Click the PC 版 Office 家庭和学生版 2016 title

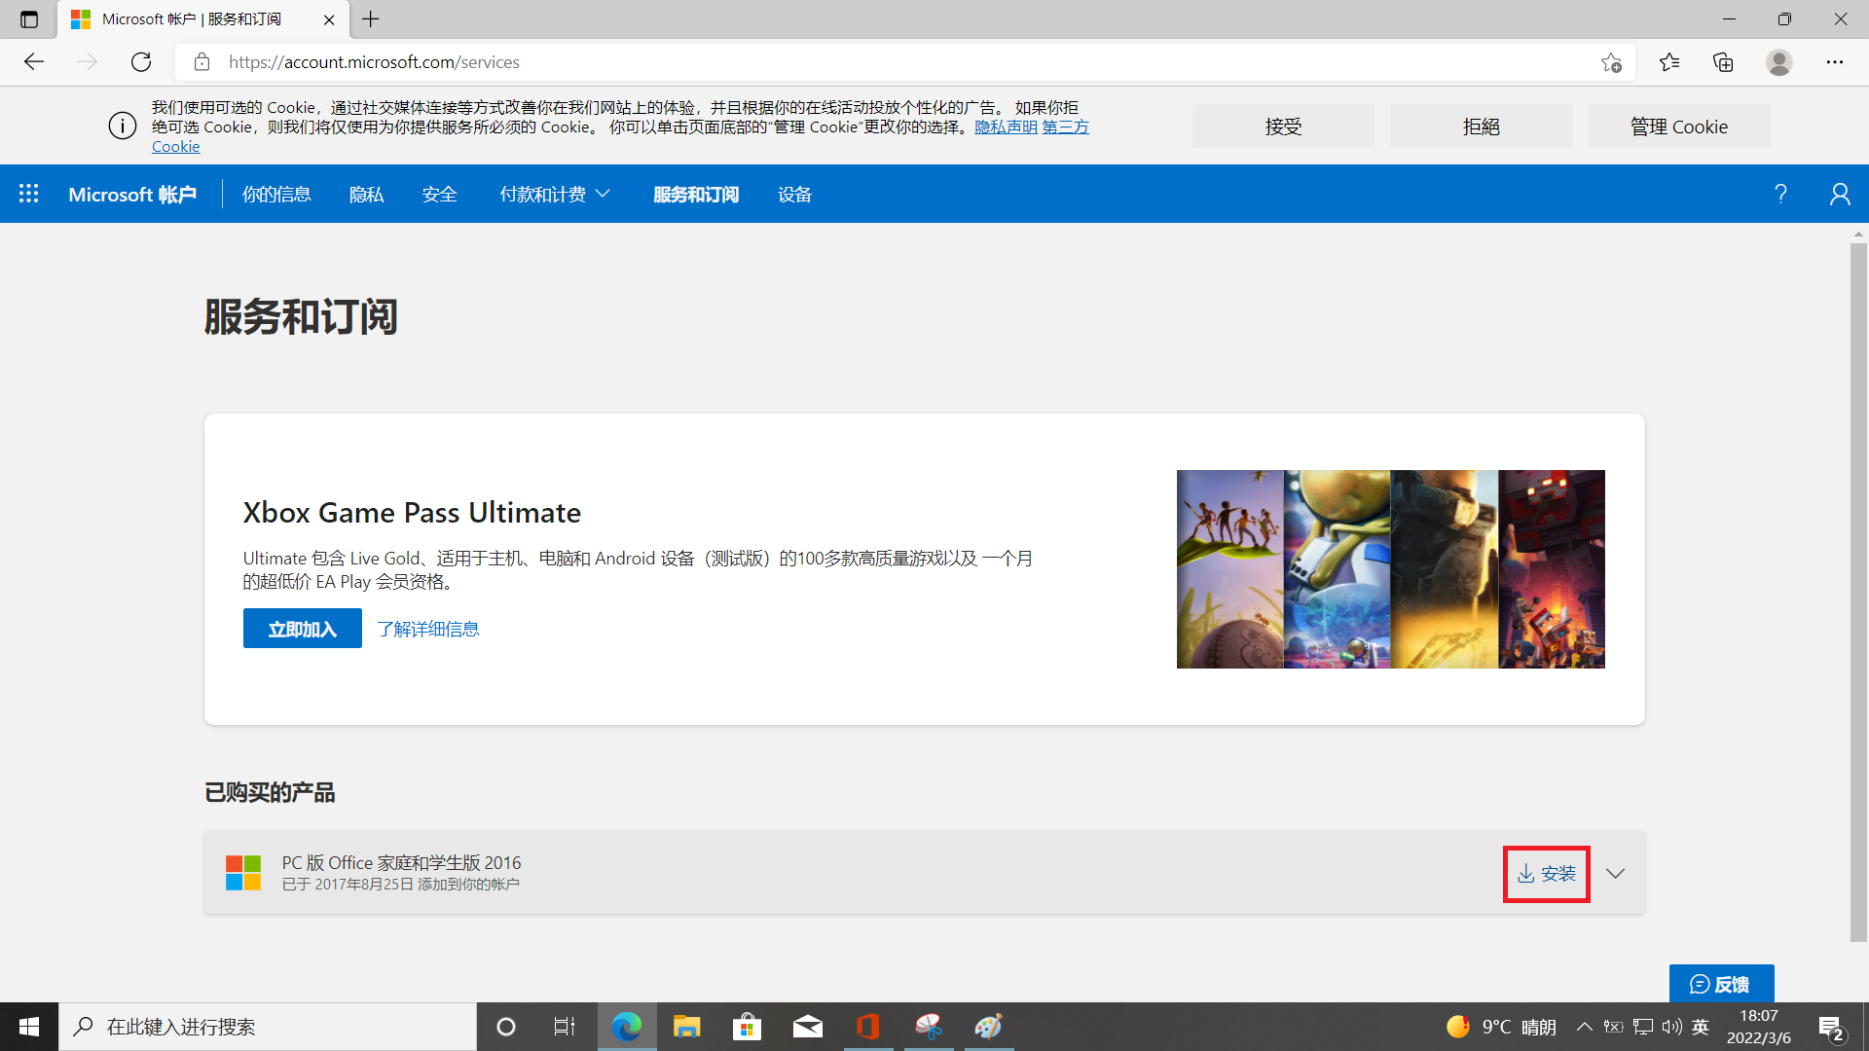[x=401, y=863]
